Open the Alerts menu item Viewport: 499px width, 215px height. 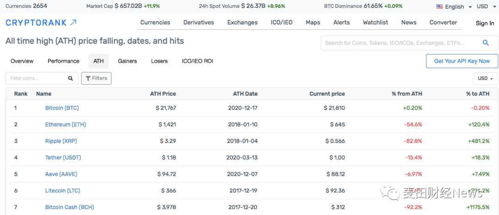pyautogui.click(x=341, y=23)
